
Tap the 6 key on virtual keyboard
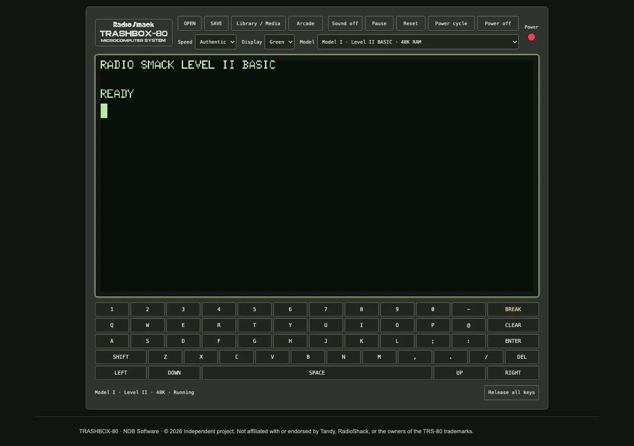coord(290,309)
